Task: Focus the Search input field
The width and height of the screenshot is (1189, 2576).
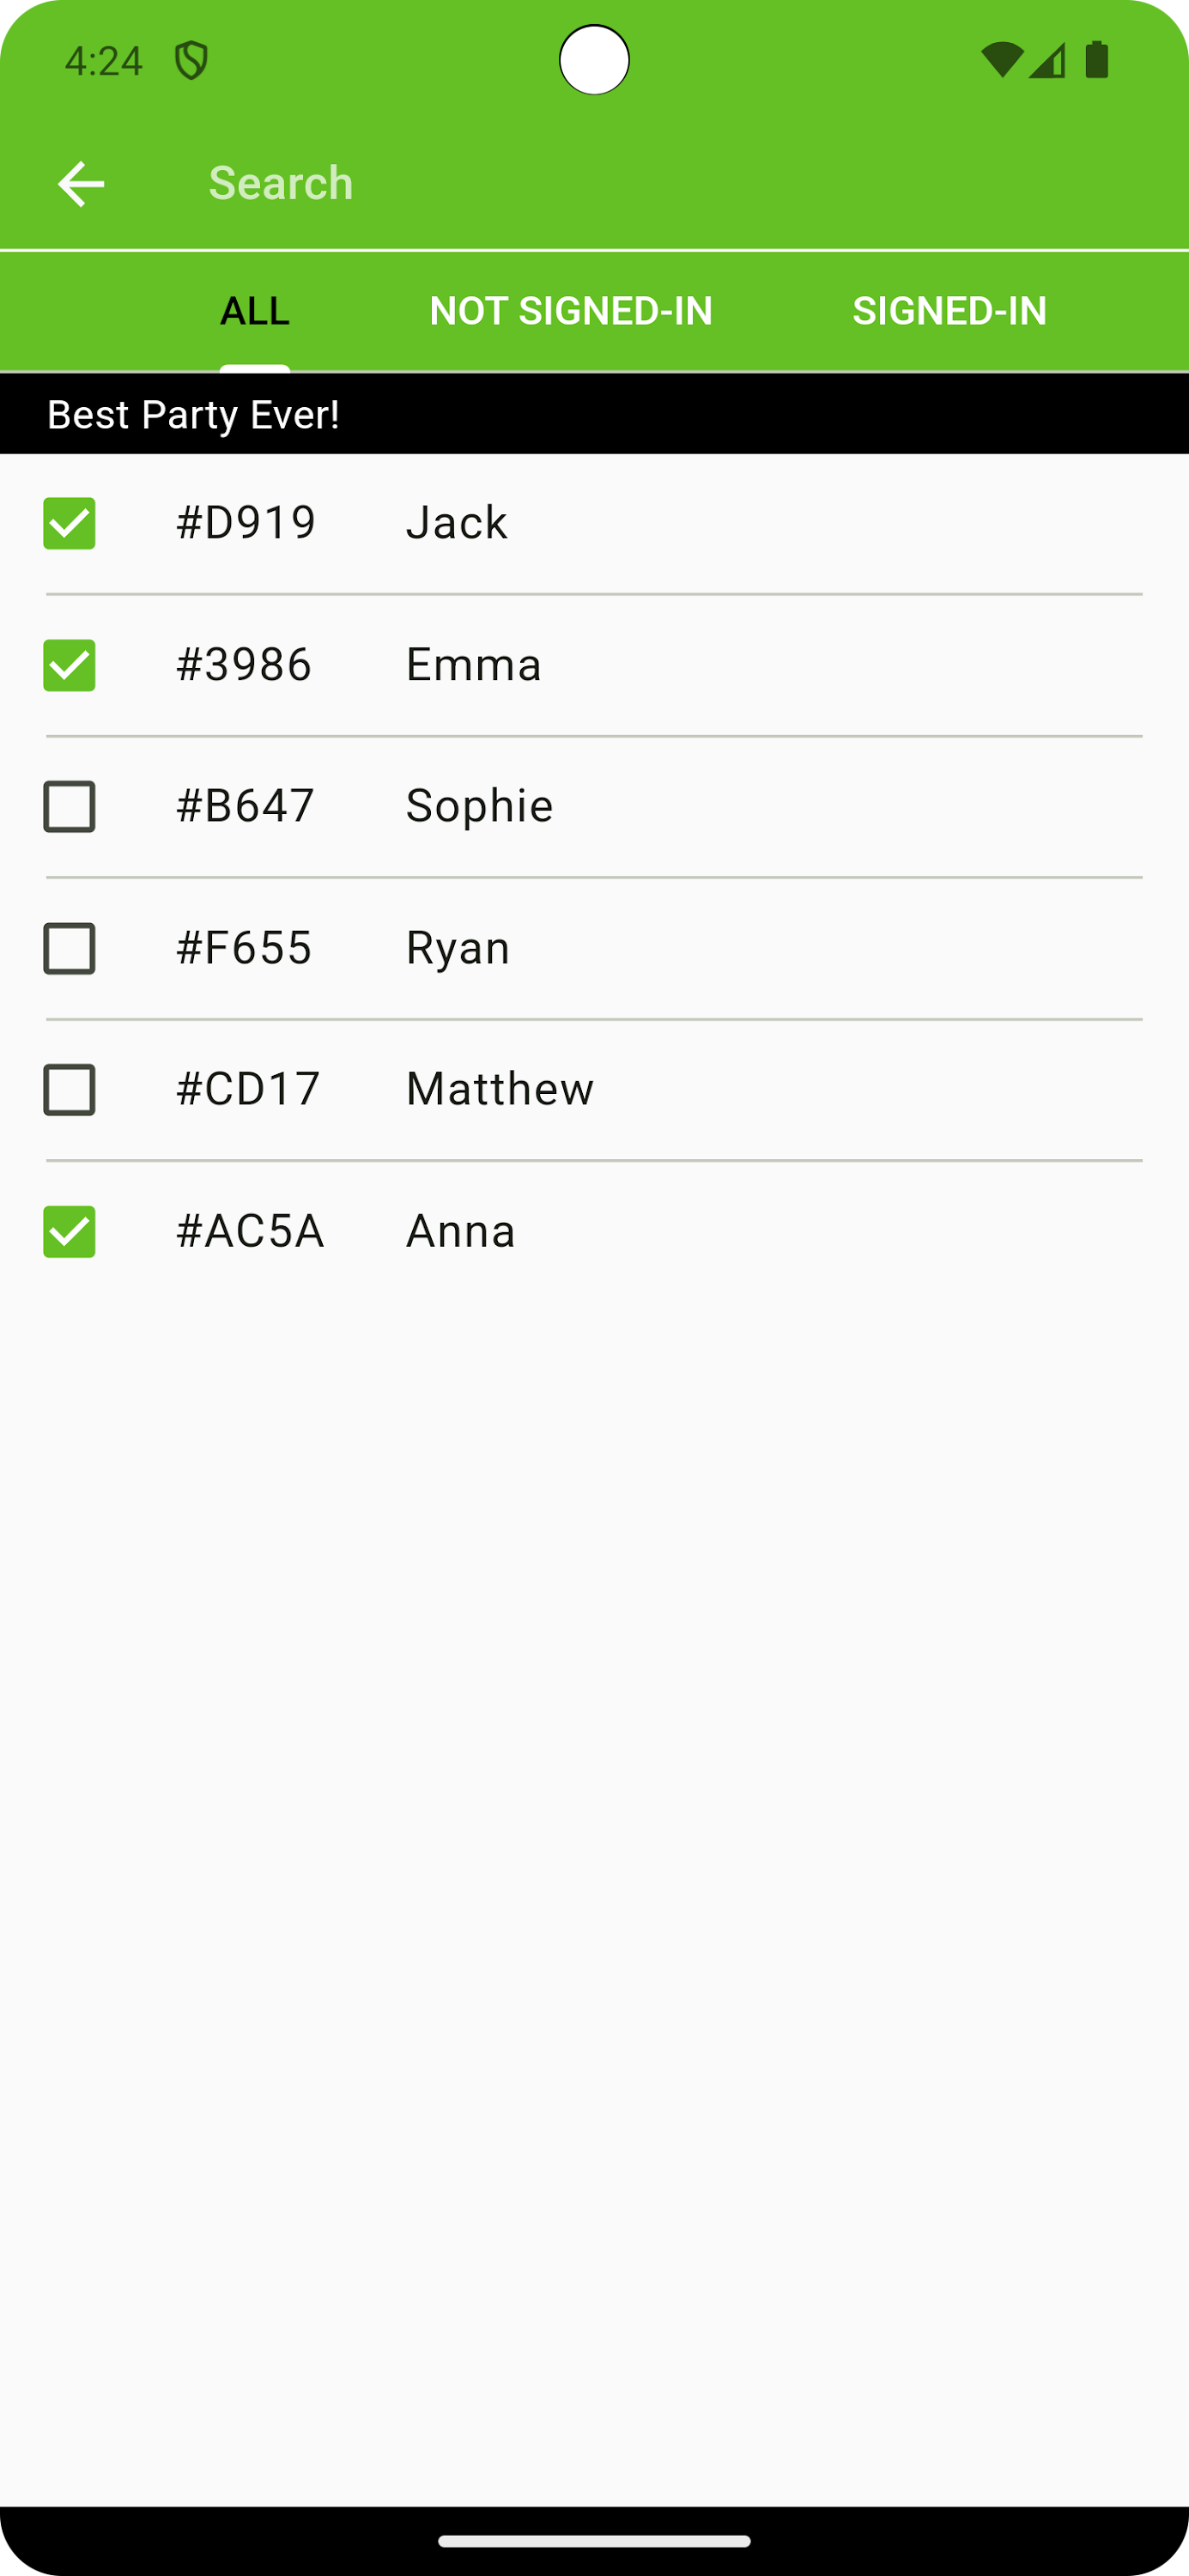Action: pyautogui.click(x=600, y=184)
